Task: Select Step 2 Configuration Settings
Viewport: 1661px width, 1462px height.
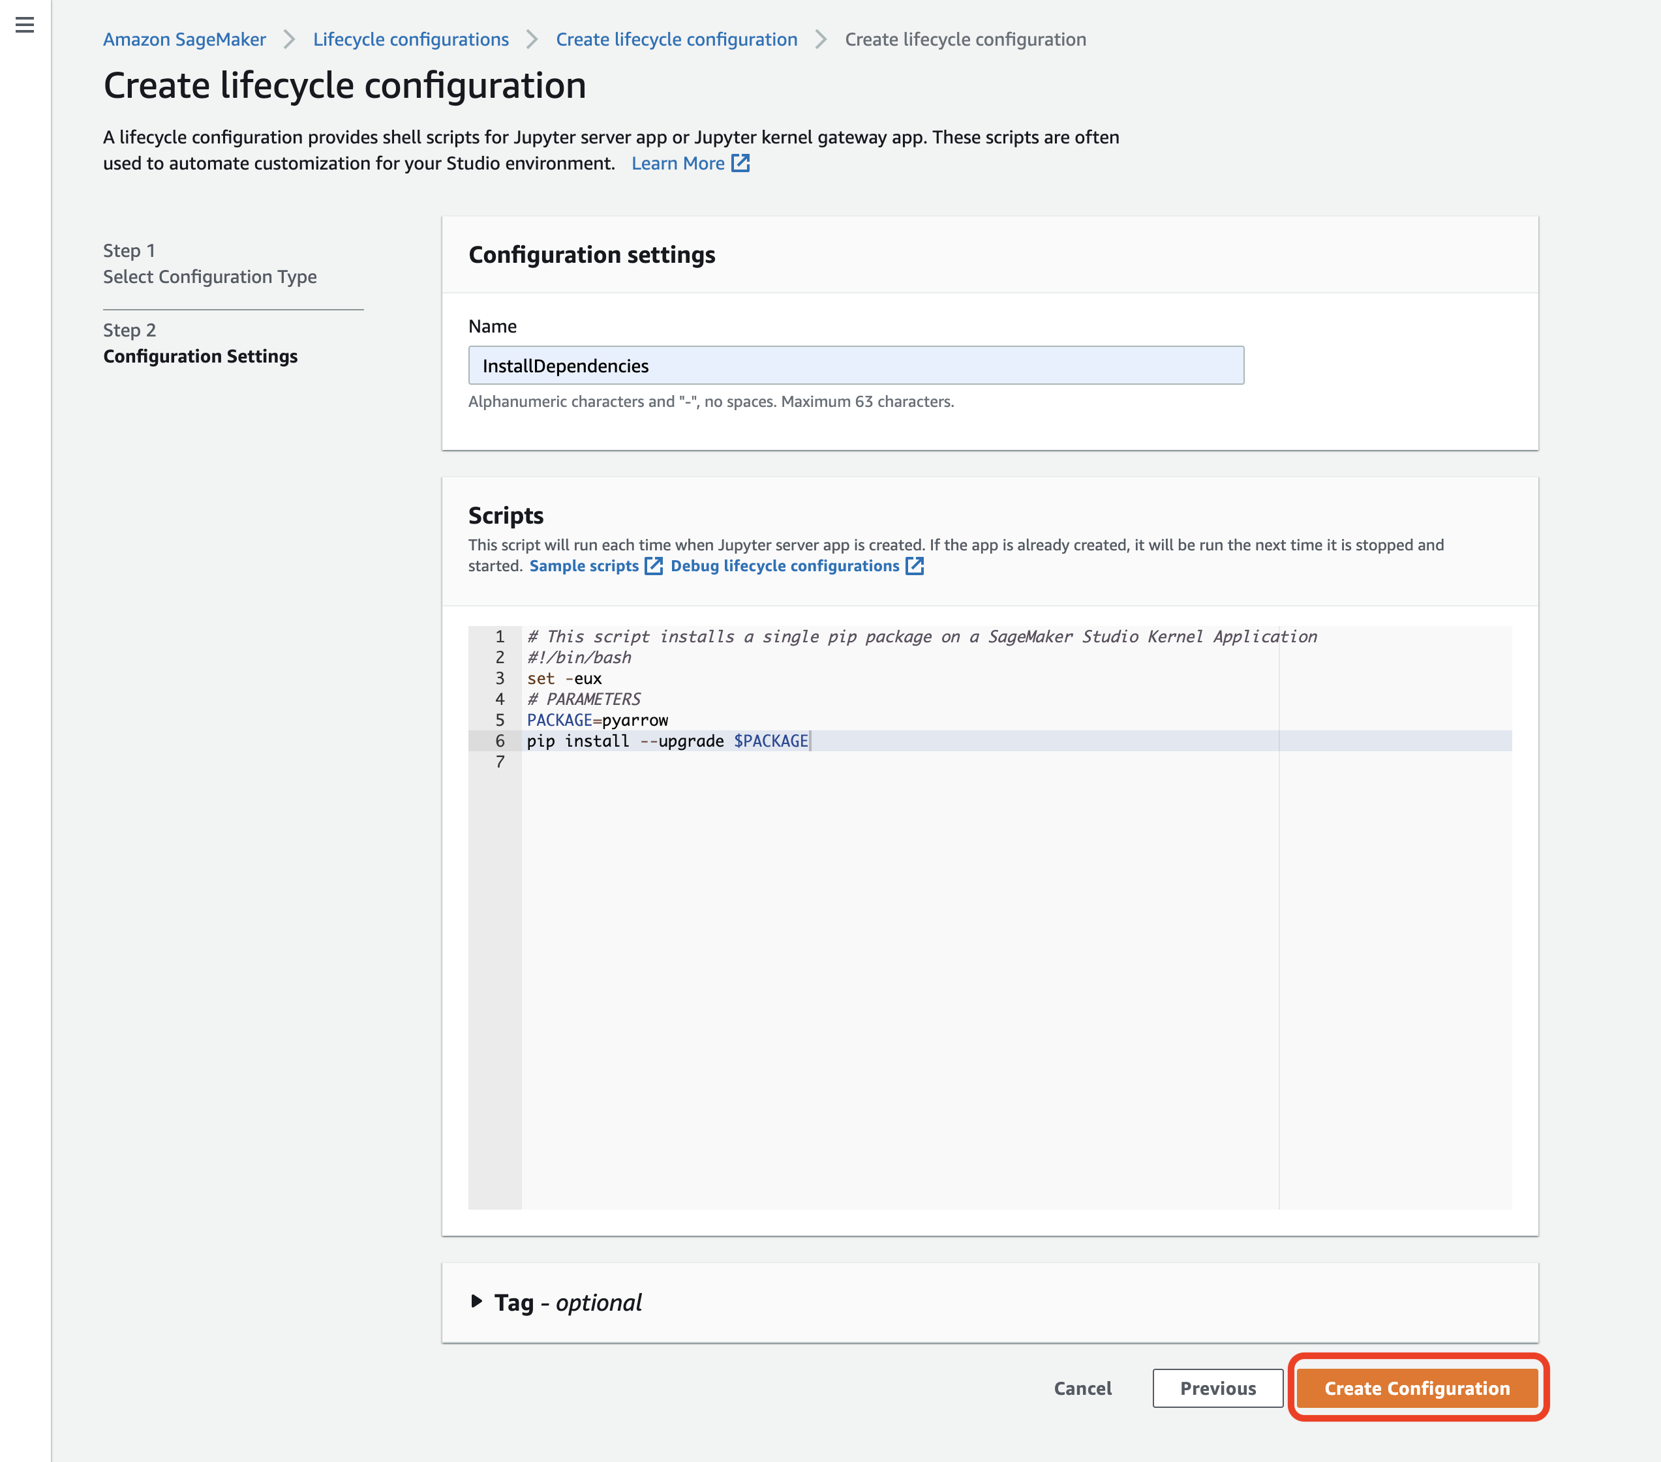Action: pyautogui.click(x=200, y=356)
